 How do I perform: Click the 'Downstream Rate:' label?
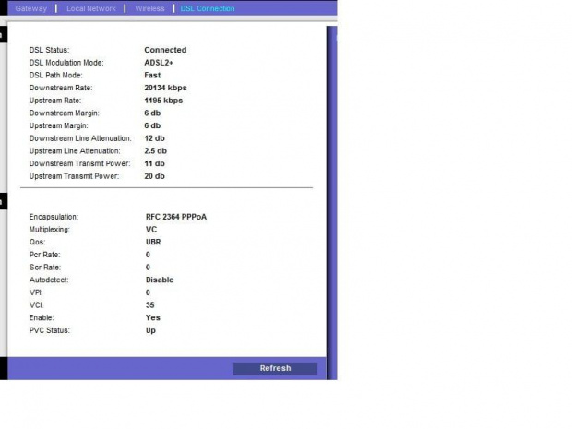point(61,88)
